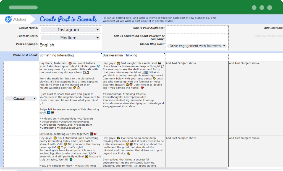Click the 'Fill out all setting cells' instruction text

click(159, 19)
